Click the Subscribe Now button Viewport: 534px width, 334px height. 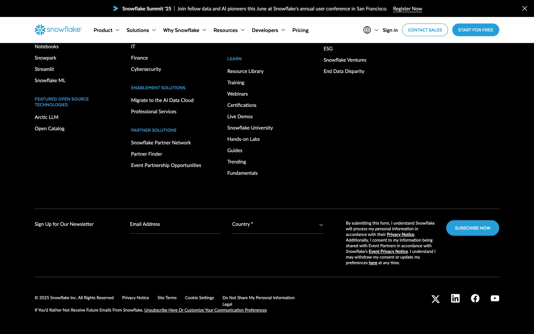point(472,228)
